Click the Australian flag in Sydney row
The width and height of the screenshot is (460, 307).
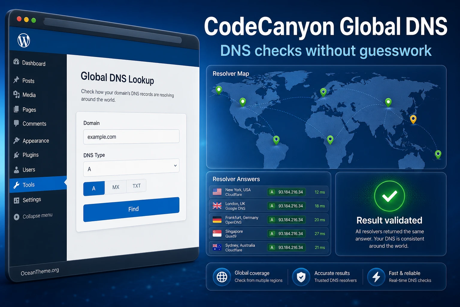click(x=217, y=247)
